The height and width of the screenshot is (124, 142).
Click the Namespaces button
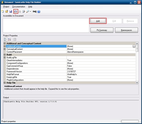click(x=127, y=30)
